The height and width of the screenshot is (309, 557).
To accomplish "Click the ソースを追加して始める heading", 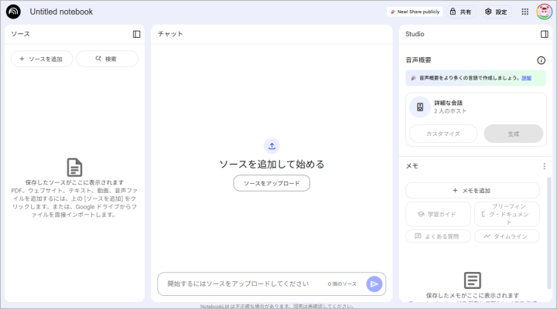I will (x=272, y=165).
